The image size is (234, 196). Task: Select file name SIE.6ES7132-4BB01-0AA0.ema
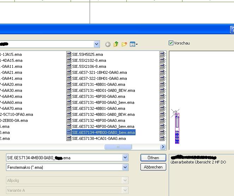(x=98, y=108)
